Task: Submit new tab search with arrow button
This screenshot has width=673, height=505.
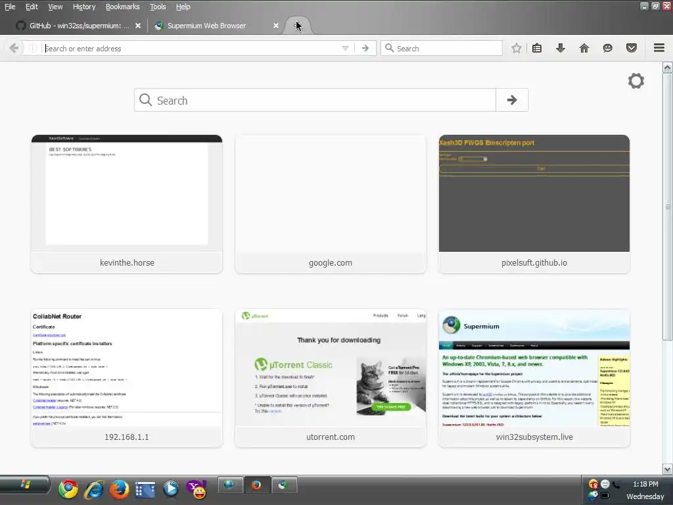Action: pyautogui.click(x=511, y=100)
